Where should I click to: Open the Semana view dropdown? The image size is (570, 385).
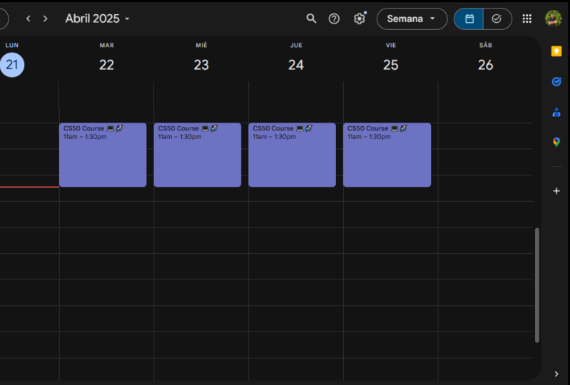[x=412, y=19]
